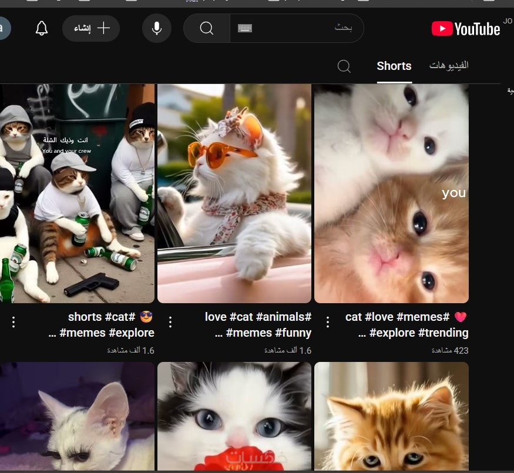514x473 pixels.
Task: Search within channel magnifier icon
Action: 344,66
